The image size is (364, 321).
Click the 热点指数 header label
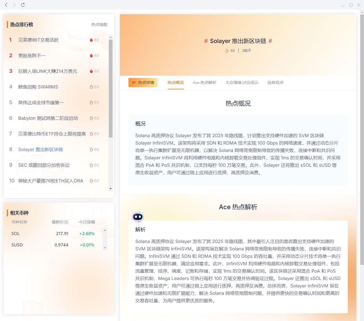pos(99,24)
